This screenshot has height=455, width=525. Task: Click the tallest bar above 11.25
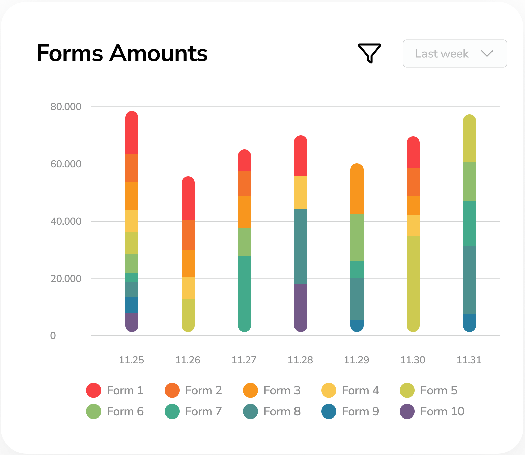click(x=132, y=221)
